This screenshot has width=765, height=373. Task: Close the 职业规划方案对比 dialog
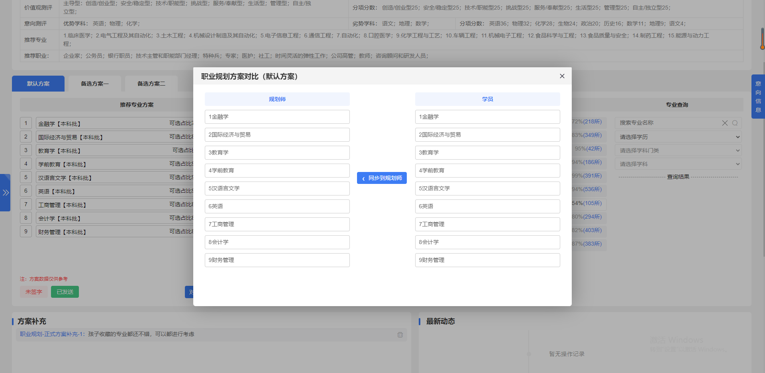(x=562, y=76)
